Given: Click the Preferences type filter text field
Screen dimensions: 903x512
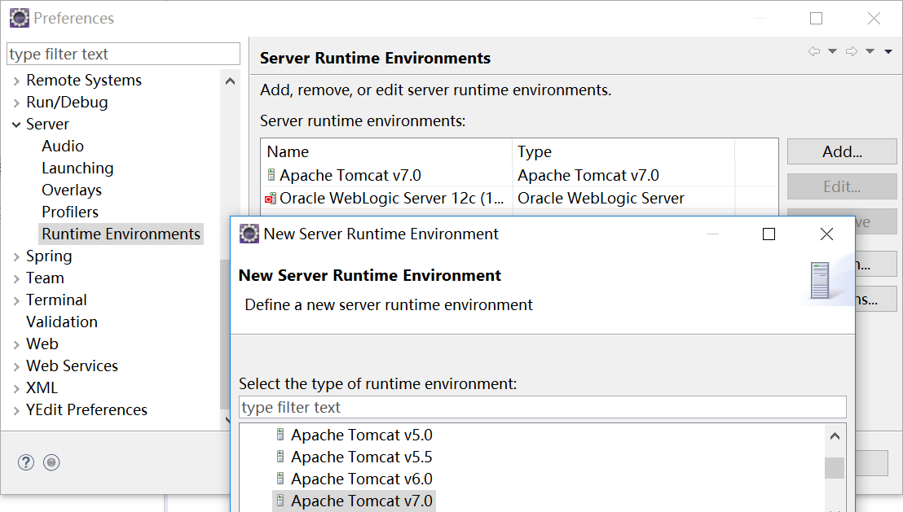Looking at the screenshot, I should click(x=123, y=54).
